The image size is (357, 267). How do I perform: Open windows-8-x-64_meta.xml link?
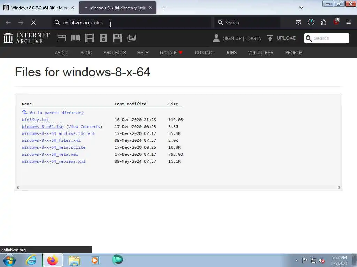[50, 154]
